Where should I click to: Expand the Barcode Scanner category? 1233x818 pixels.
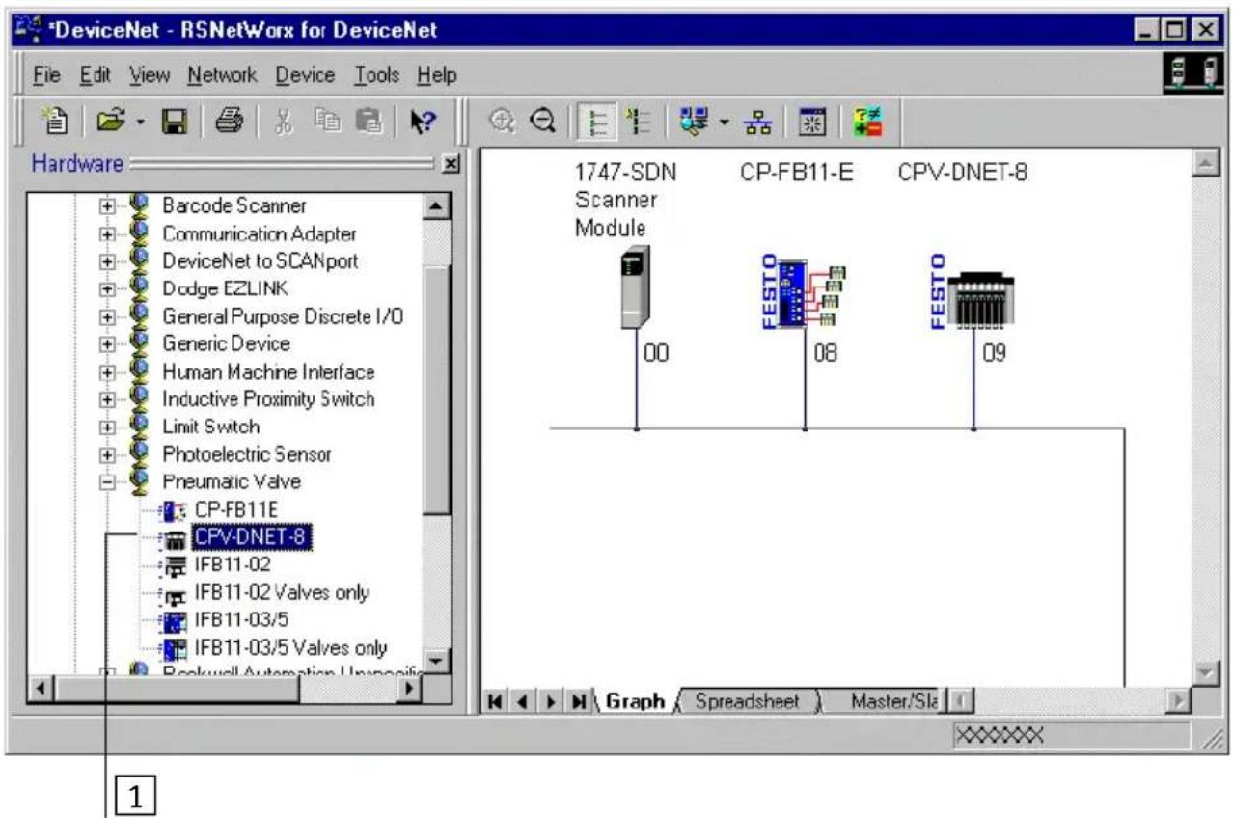(108, 205)
